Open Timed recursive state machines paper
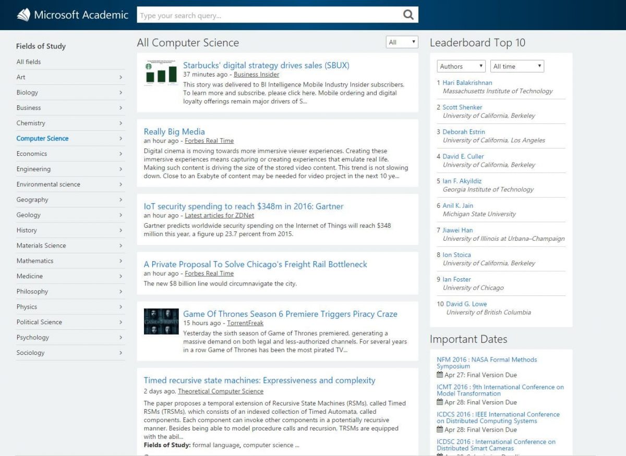 259,380
